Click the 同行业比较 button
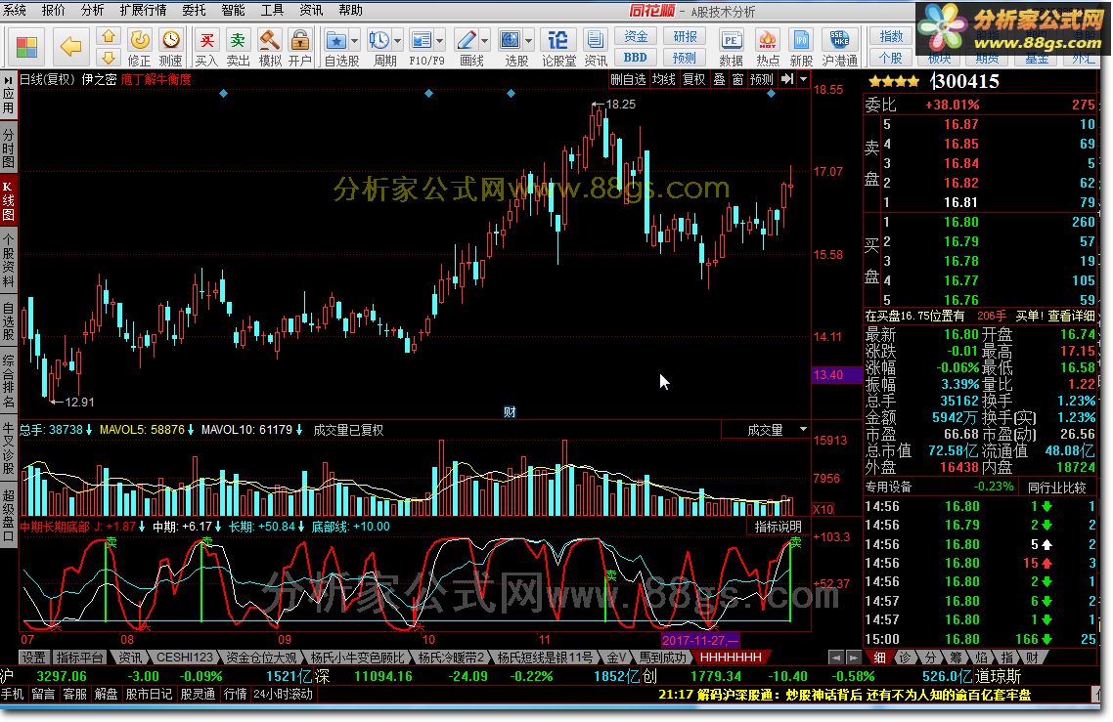 tap(1057, 488)
